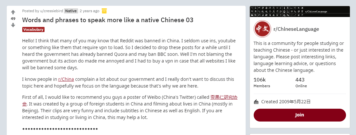Click the vote score of 49
The image size is (356, 135).
tap(13, 19)
